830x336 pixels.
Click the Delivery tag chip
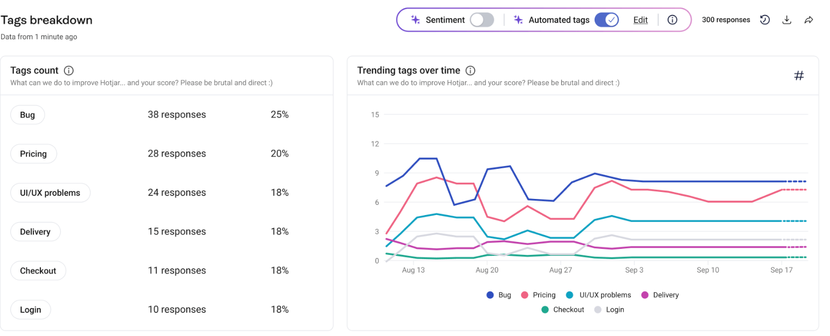[35, 232]
